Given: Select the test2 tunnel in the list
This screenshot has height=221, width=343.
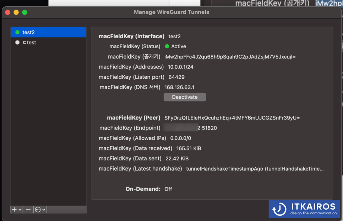Looking at the screenshot, I should (x=48, y=32).
